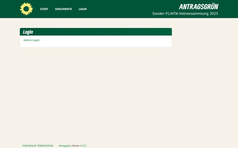Screen dimensions: 238x148
Task: Click the ANTRAGSGRÜN title in the header
Action: (199, 7)
